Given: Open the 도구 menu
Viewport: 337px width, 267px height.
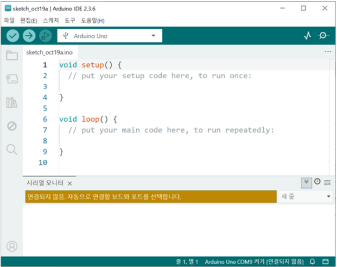Looking at the screenshot, I should click(x=70, y=21).
